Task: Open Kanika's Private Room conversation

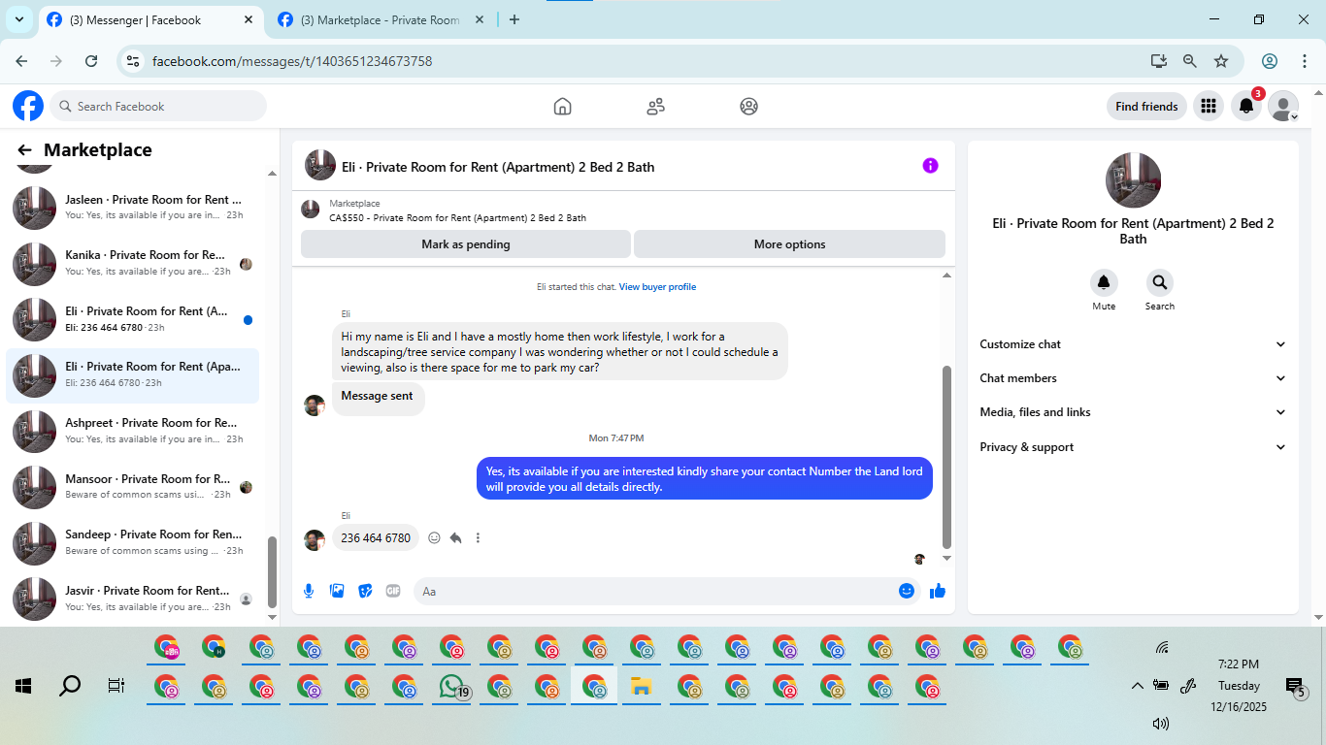Action: [133, 263]
